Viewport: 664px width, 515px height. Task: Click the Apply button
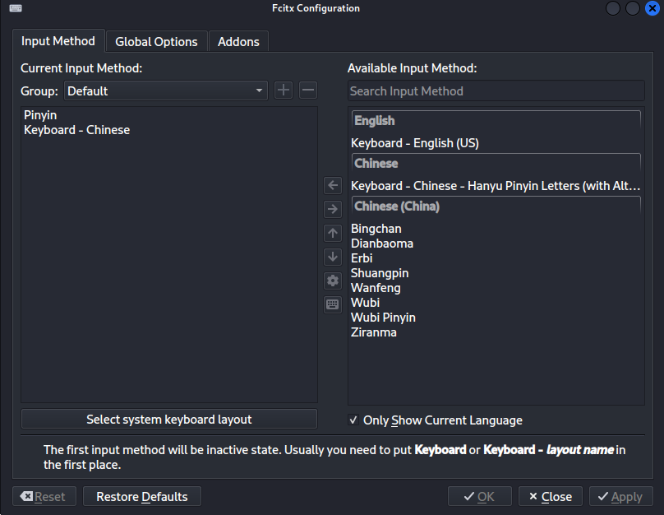click(620, 496)
